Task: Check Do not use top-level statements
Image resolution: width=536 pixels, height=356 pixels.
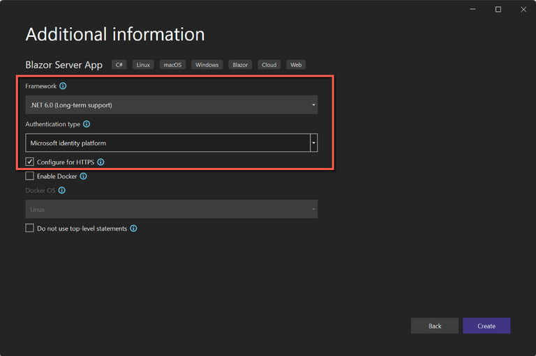Action: point(30,229)
